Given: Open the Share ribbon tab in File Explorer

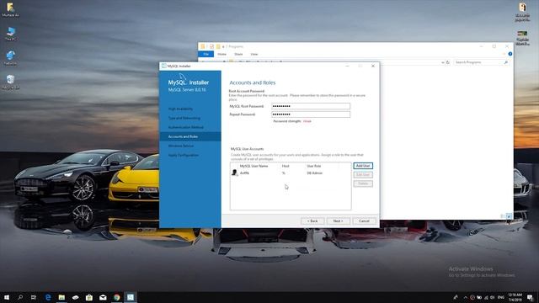Looking at the screenshot, I should tap(238, 54).
